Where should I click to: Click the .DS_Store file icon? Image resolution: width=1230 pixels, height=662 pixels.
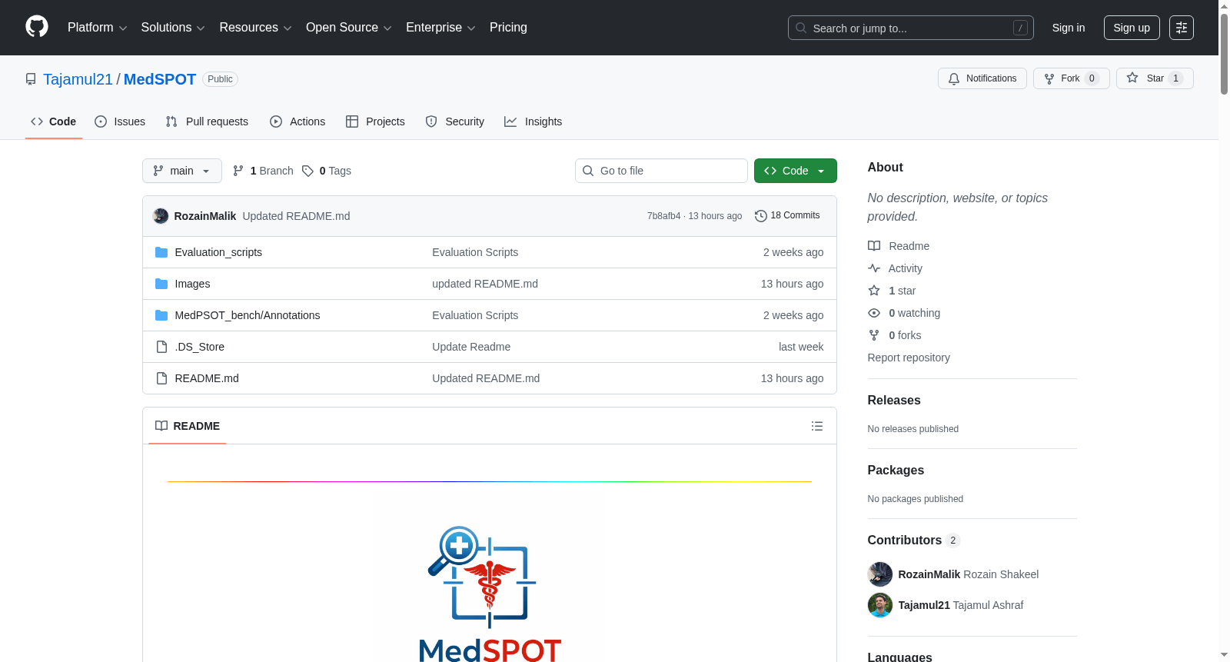pos(161,347)
